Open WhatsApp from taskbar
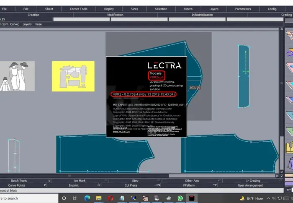The width and height of the screenshot is (293, 203). (180, 198)
